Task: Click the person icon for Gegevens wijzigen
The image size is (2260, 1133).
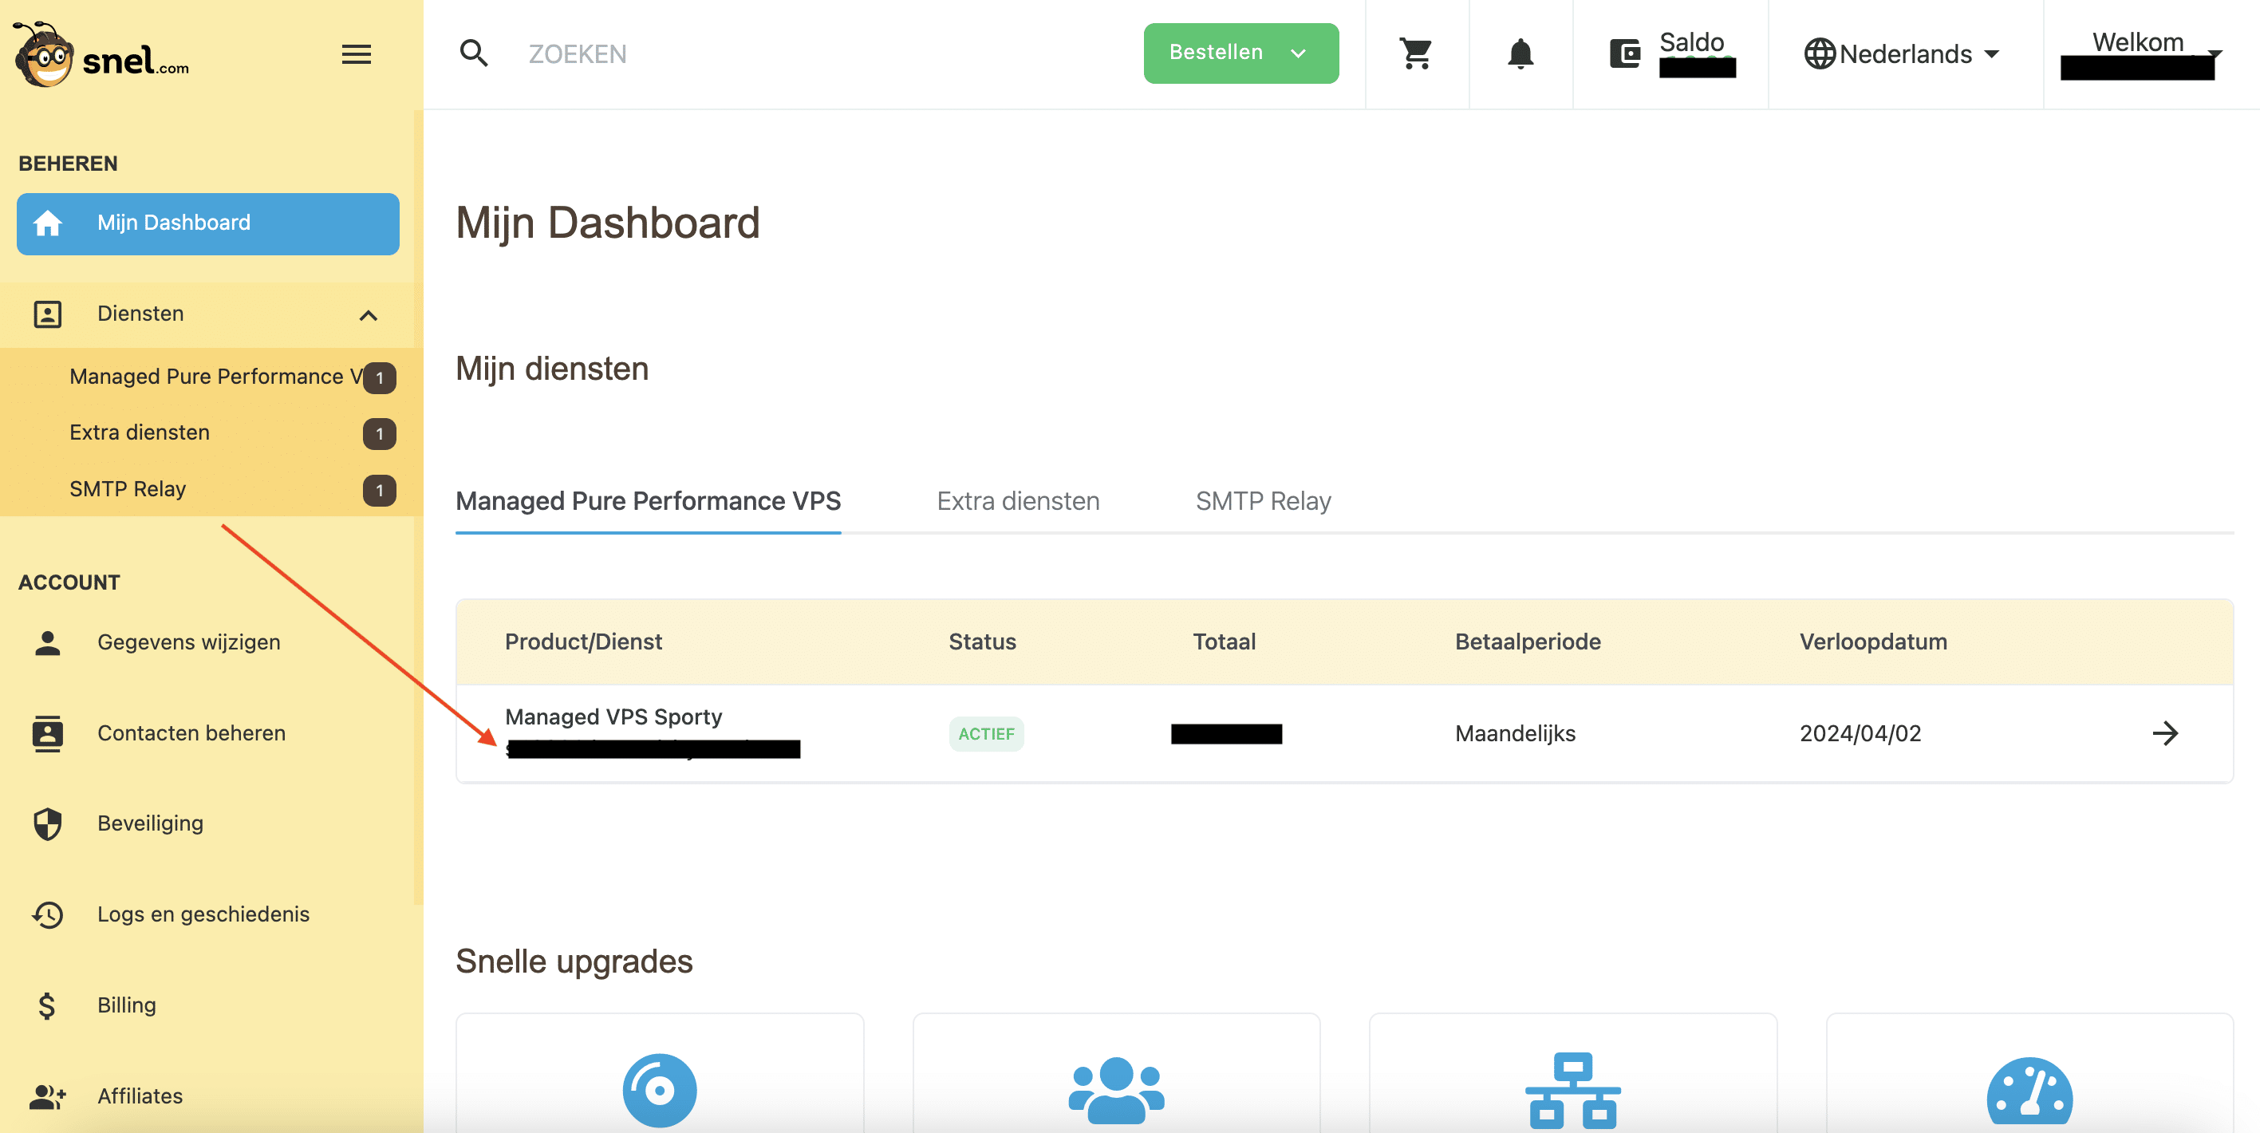Action: 47,642
